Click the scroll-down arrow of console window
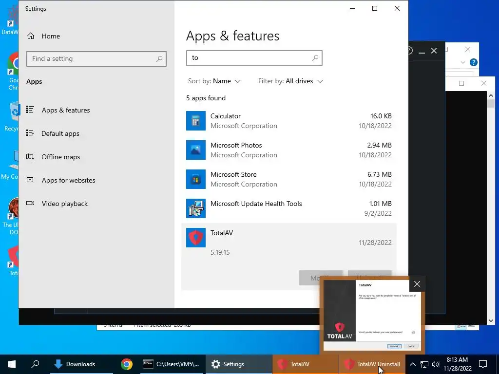Image resolution: width=499 pixels, height=374 pixels. click(x=491, y=321)
